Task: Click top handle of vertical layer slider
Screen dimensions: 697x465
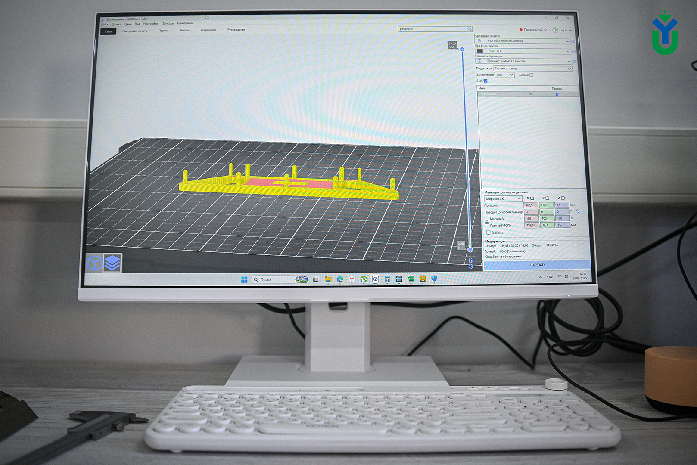Action: pos(462,50)
